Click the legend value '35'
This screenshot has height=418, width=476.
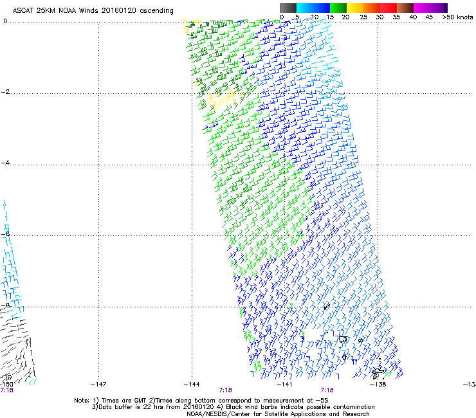(396, 17)
